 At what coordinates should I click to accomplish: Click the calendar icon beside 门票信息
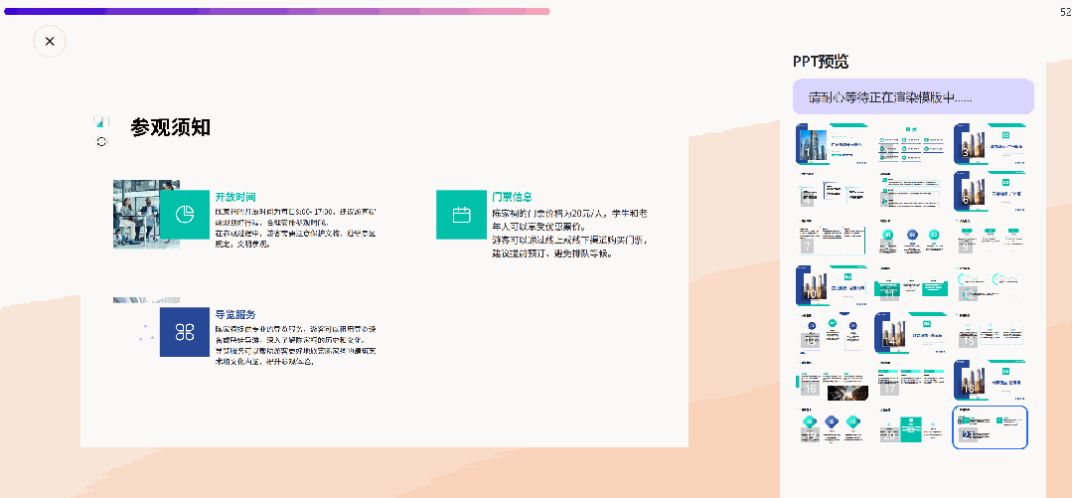coord(461,215)
